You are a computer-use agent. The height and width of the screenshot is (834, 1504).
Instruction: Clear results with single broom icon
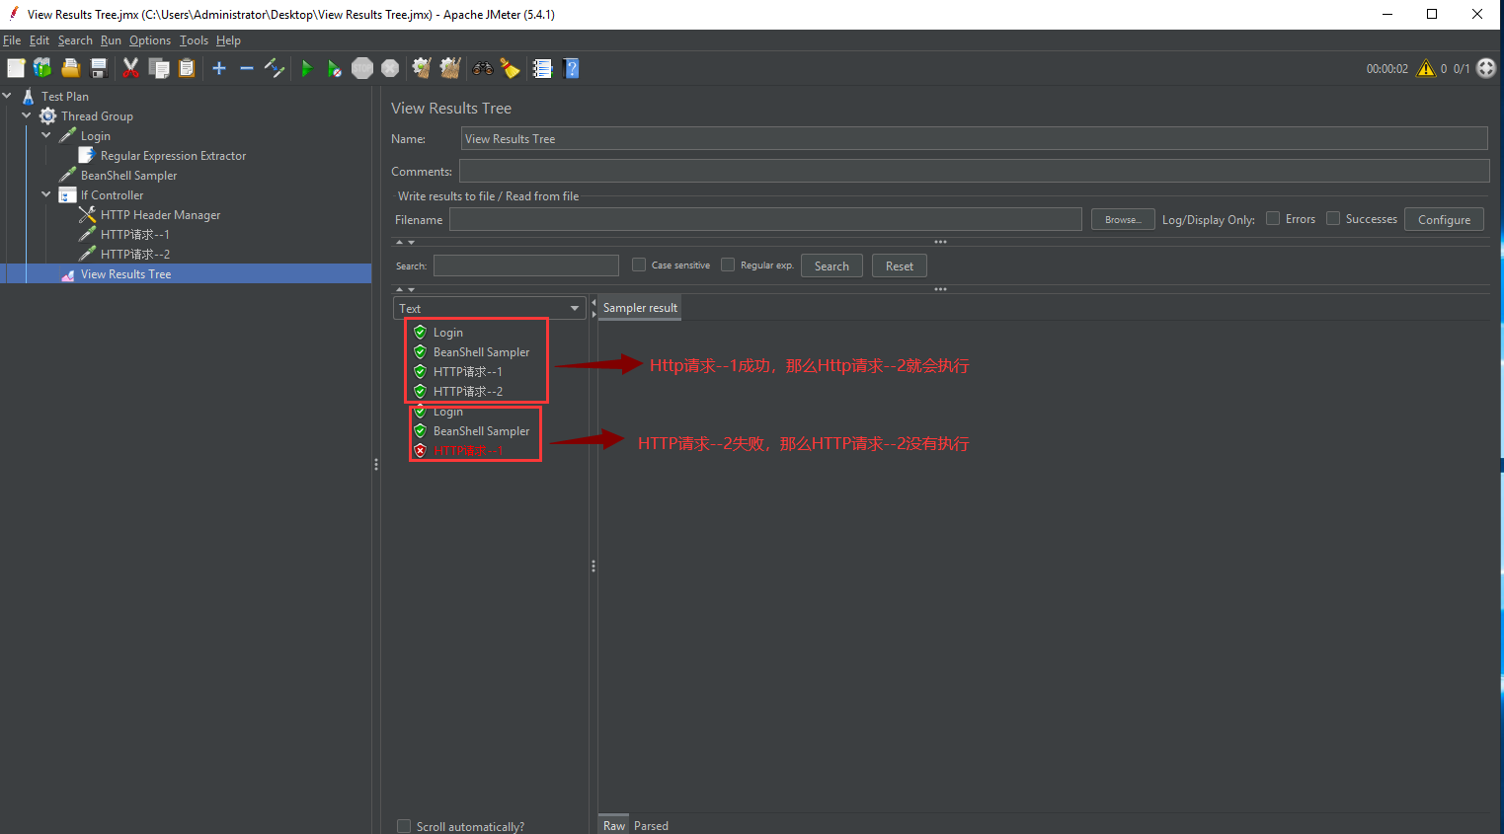pyautogui.click(x=422, y=68)
